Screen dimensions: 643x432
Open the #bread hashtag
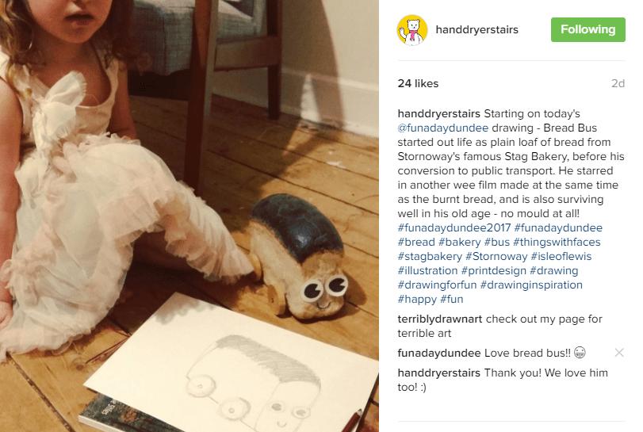pyautogui.click(x=415, y=243)
